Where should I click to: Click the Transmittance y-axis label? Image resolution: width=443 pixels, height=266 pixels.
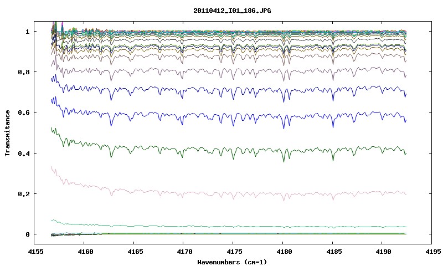coord(8,133)
